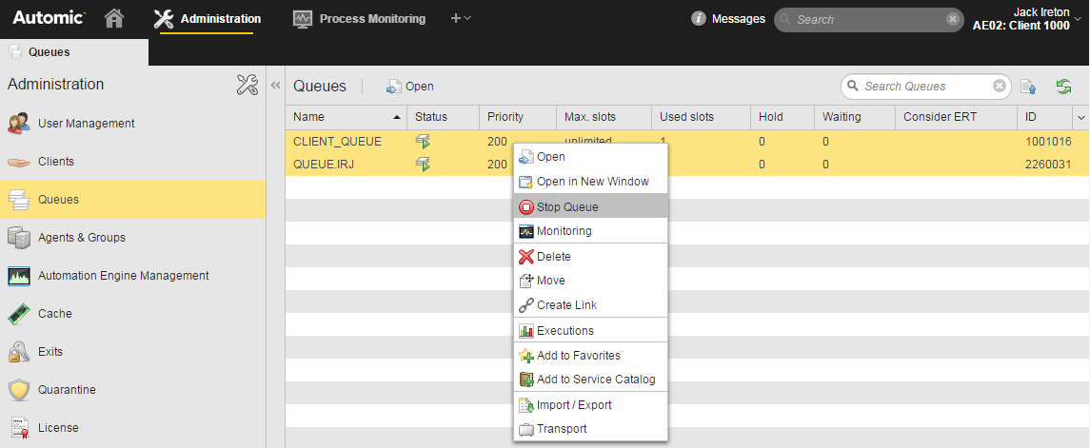Click the Open button in Queues toolbar
This screenshot has height=448, width=1090.
(409, 87)
